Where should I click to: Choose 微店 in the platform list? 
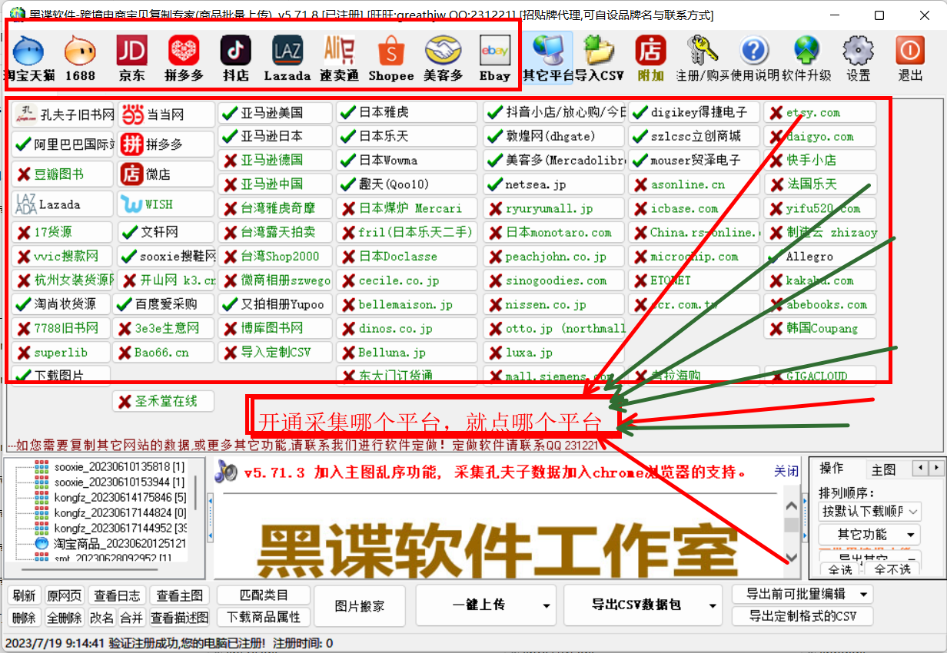tap(166, 174)
